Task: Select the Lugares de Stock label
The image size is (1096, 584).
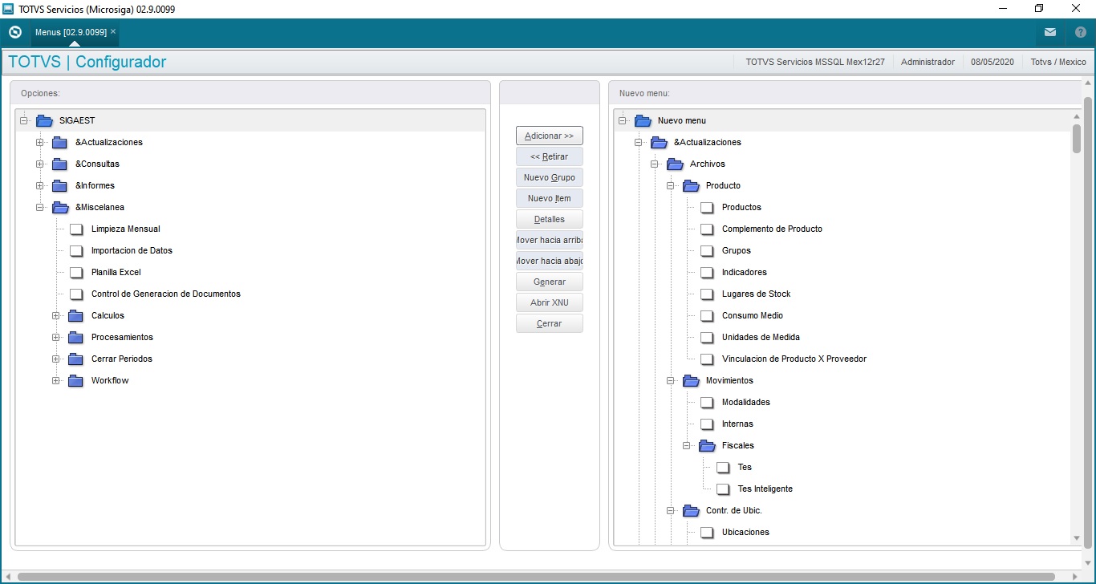Action: pyautogui.click(x=756, y=294)
